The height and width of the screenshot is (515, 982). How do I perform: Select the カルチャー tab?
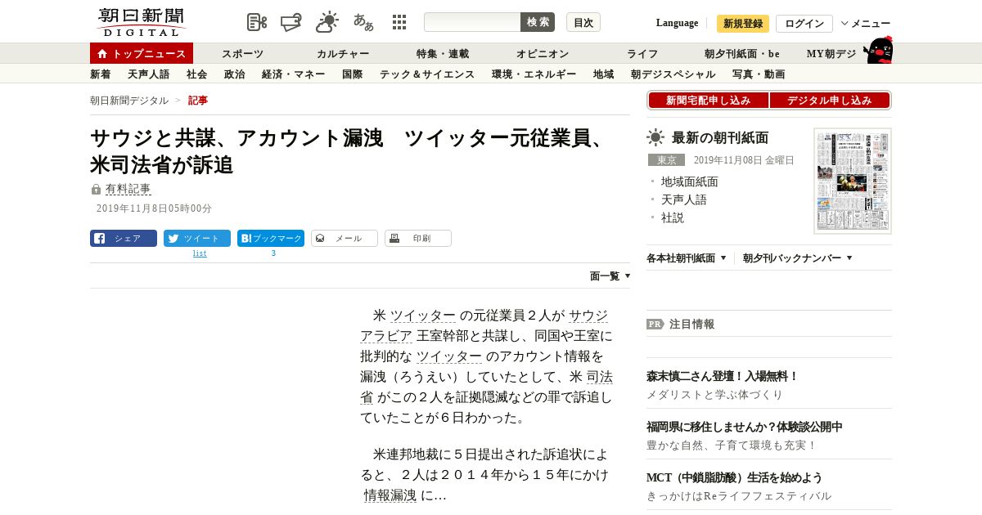click(343, 54)
